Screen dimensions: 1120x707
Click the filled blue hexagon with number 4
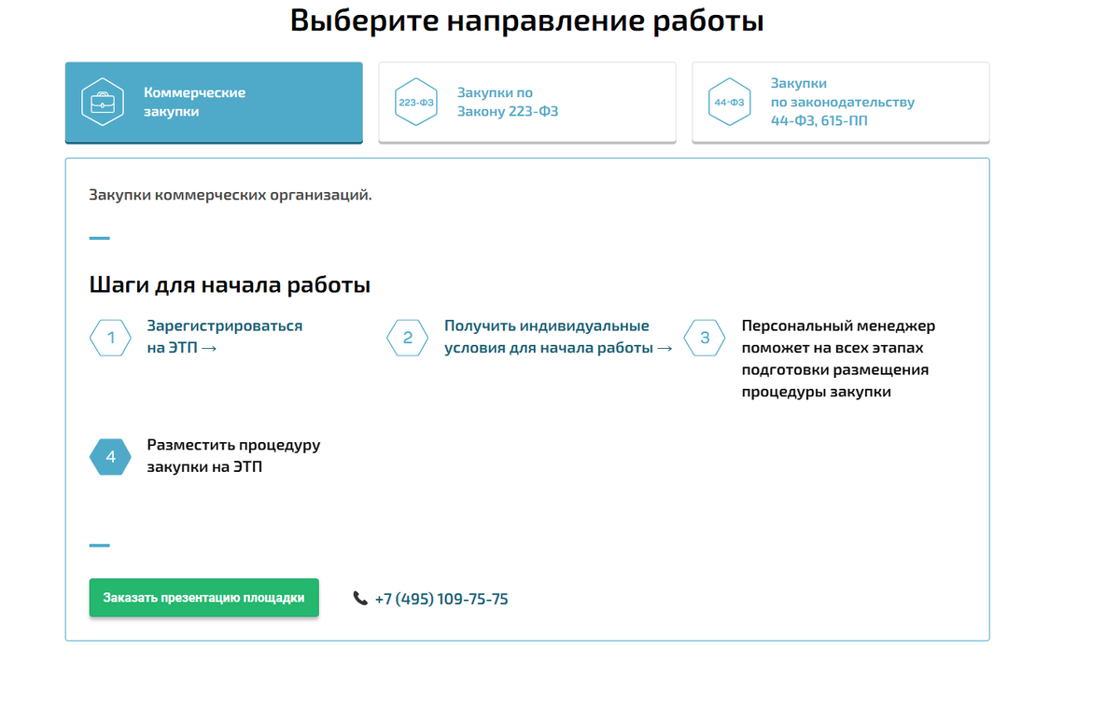point(110,457)
